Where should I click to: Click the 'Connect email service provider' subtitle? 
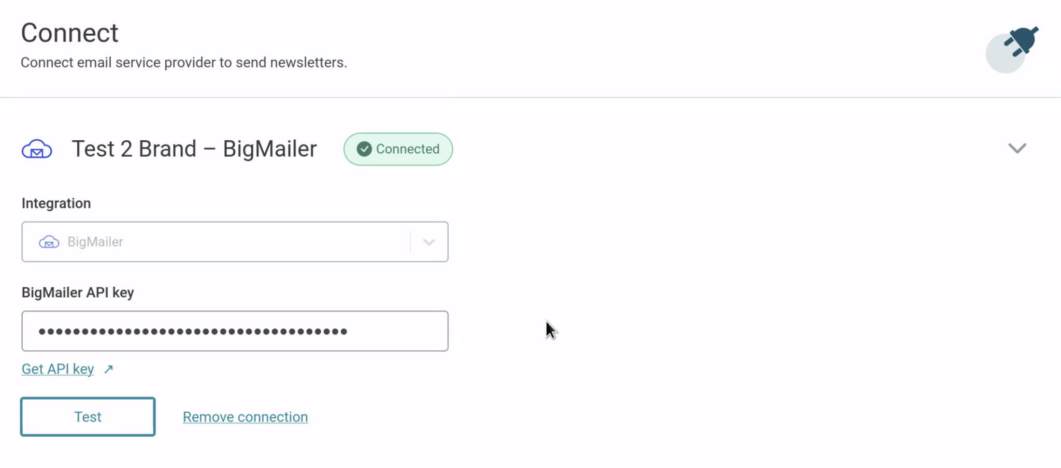(x=184, y=63)
